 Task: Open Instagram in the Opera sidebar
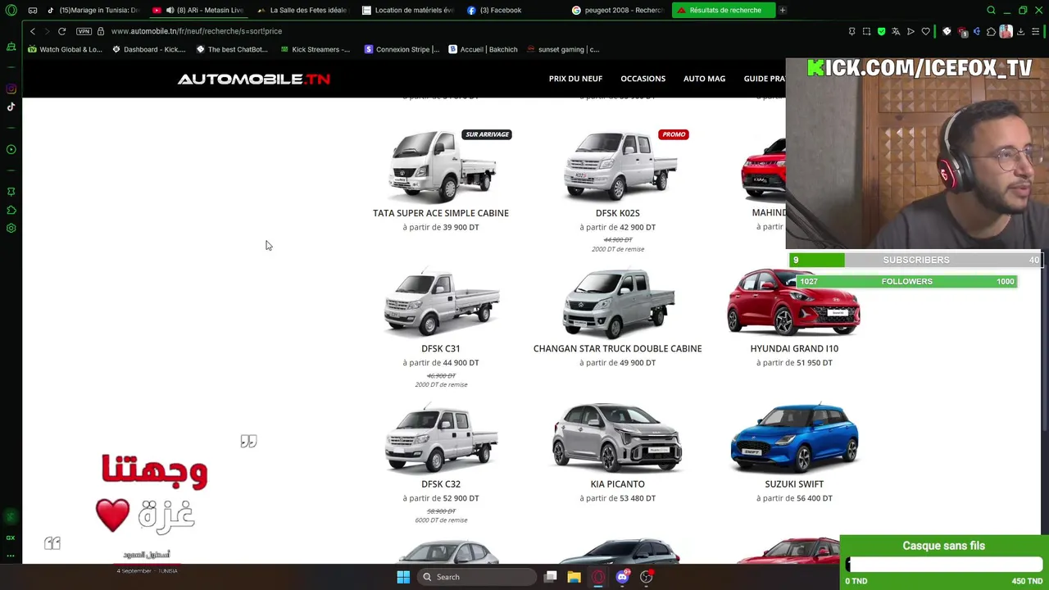click(11, 88)
